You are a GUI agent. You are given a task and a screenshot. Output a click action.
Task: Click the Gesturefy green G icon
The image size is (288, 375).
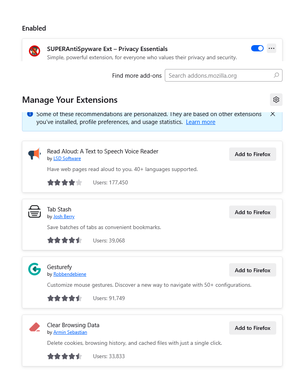tap(35, 269)
